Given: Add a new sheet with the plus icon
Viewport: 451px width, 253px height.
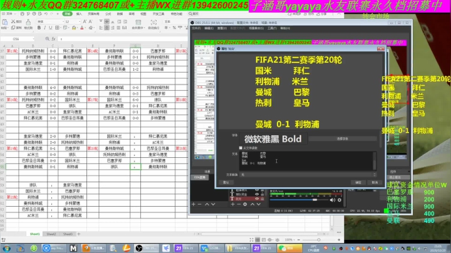Looking at the screenshot, I should 78,234.
